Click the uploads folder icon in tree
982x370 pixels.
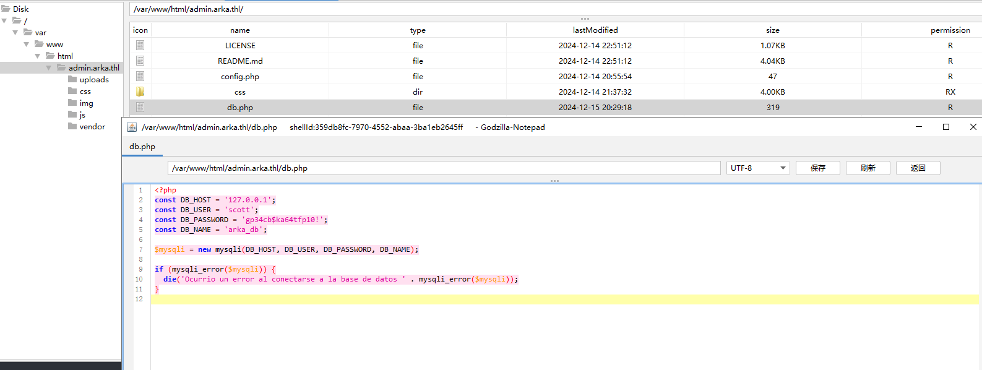click(x=72, y=79)
